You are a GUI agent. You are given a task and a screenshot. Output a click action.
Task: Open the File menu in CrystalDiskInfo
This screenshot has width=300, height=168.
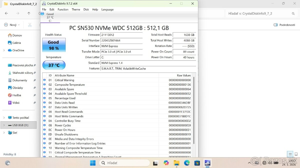(44, 9)
